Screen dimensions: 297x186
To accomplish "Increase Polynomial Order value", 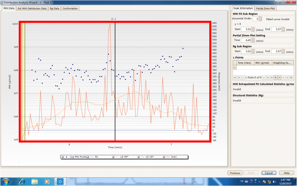I will (x=260, y=18).
